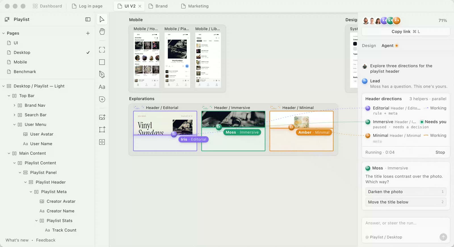
Task: Add a new page with plus icon
Action: (88, 33)
